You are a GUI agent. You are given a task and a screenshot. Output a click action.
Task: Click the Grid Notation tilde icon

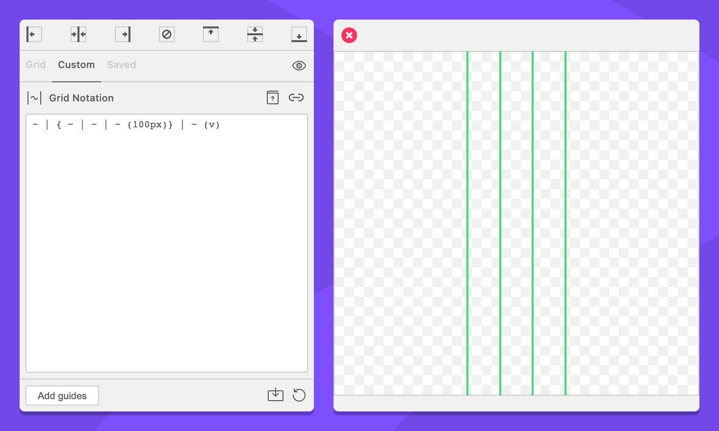coord(34,98)
